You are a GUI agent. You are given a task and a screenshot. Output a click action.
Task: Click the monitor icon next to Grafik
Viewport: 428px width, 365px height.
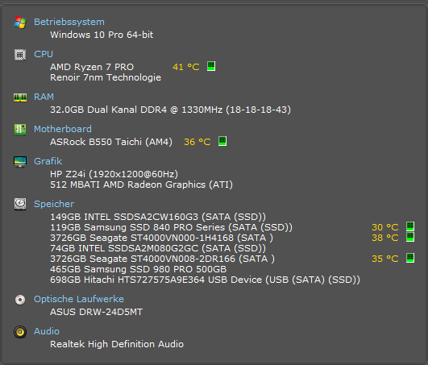click(x=20, y=161)
